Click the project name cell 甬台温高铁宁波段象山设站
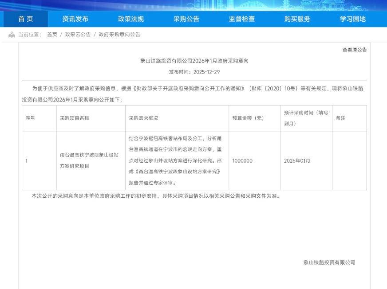387x289 pixels. (89, 160)
